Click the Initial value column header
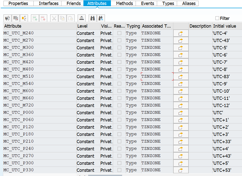 227,26
